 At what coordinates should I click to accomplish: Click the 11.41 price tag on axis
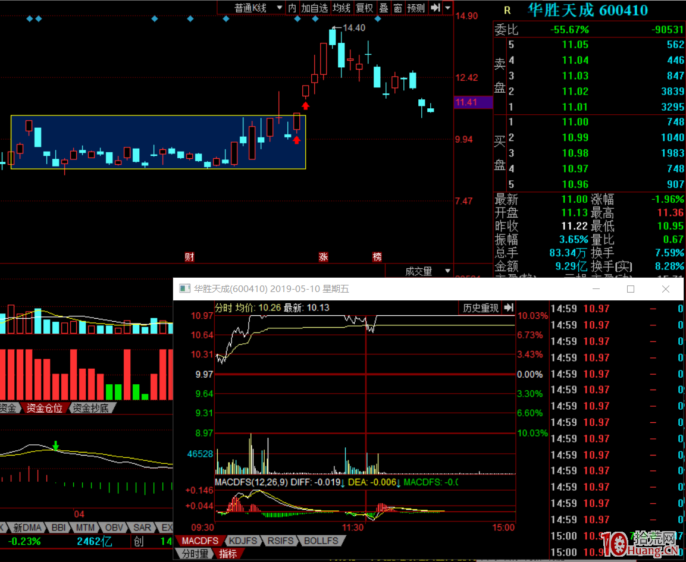coord(473,102)
